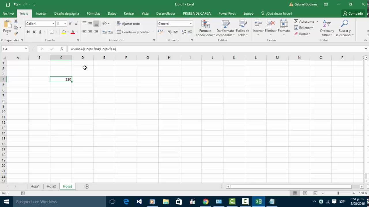Apply thousands separator 000 style
The height and width of the screenshot is (207, 369).
[x=176, y=32]
